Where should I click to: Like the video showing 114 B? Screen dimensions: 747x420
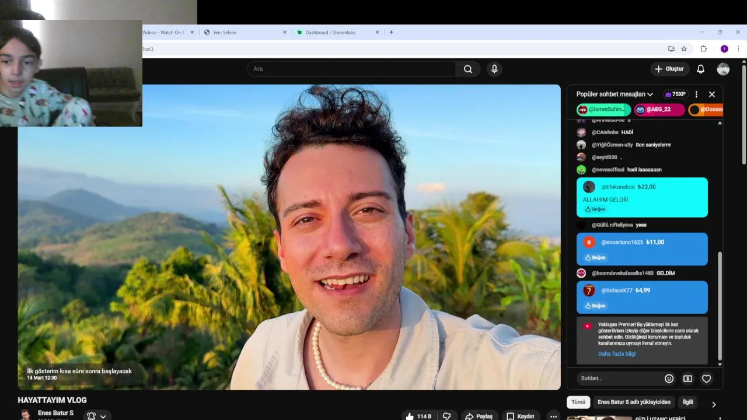tap(419, 416)
